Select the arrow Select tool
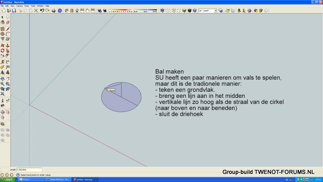This screenshot has height=182, width=323. pyautogui.click(x=2, y=17)
